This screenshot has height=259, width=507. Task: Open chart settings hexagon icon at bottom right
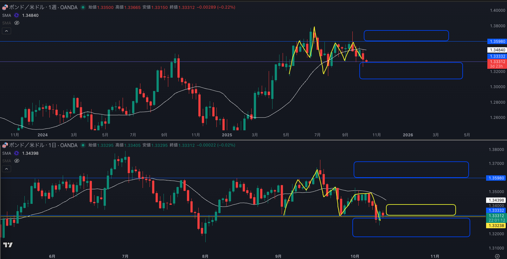point(497,256)
